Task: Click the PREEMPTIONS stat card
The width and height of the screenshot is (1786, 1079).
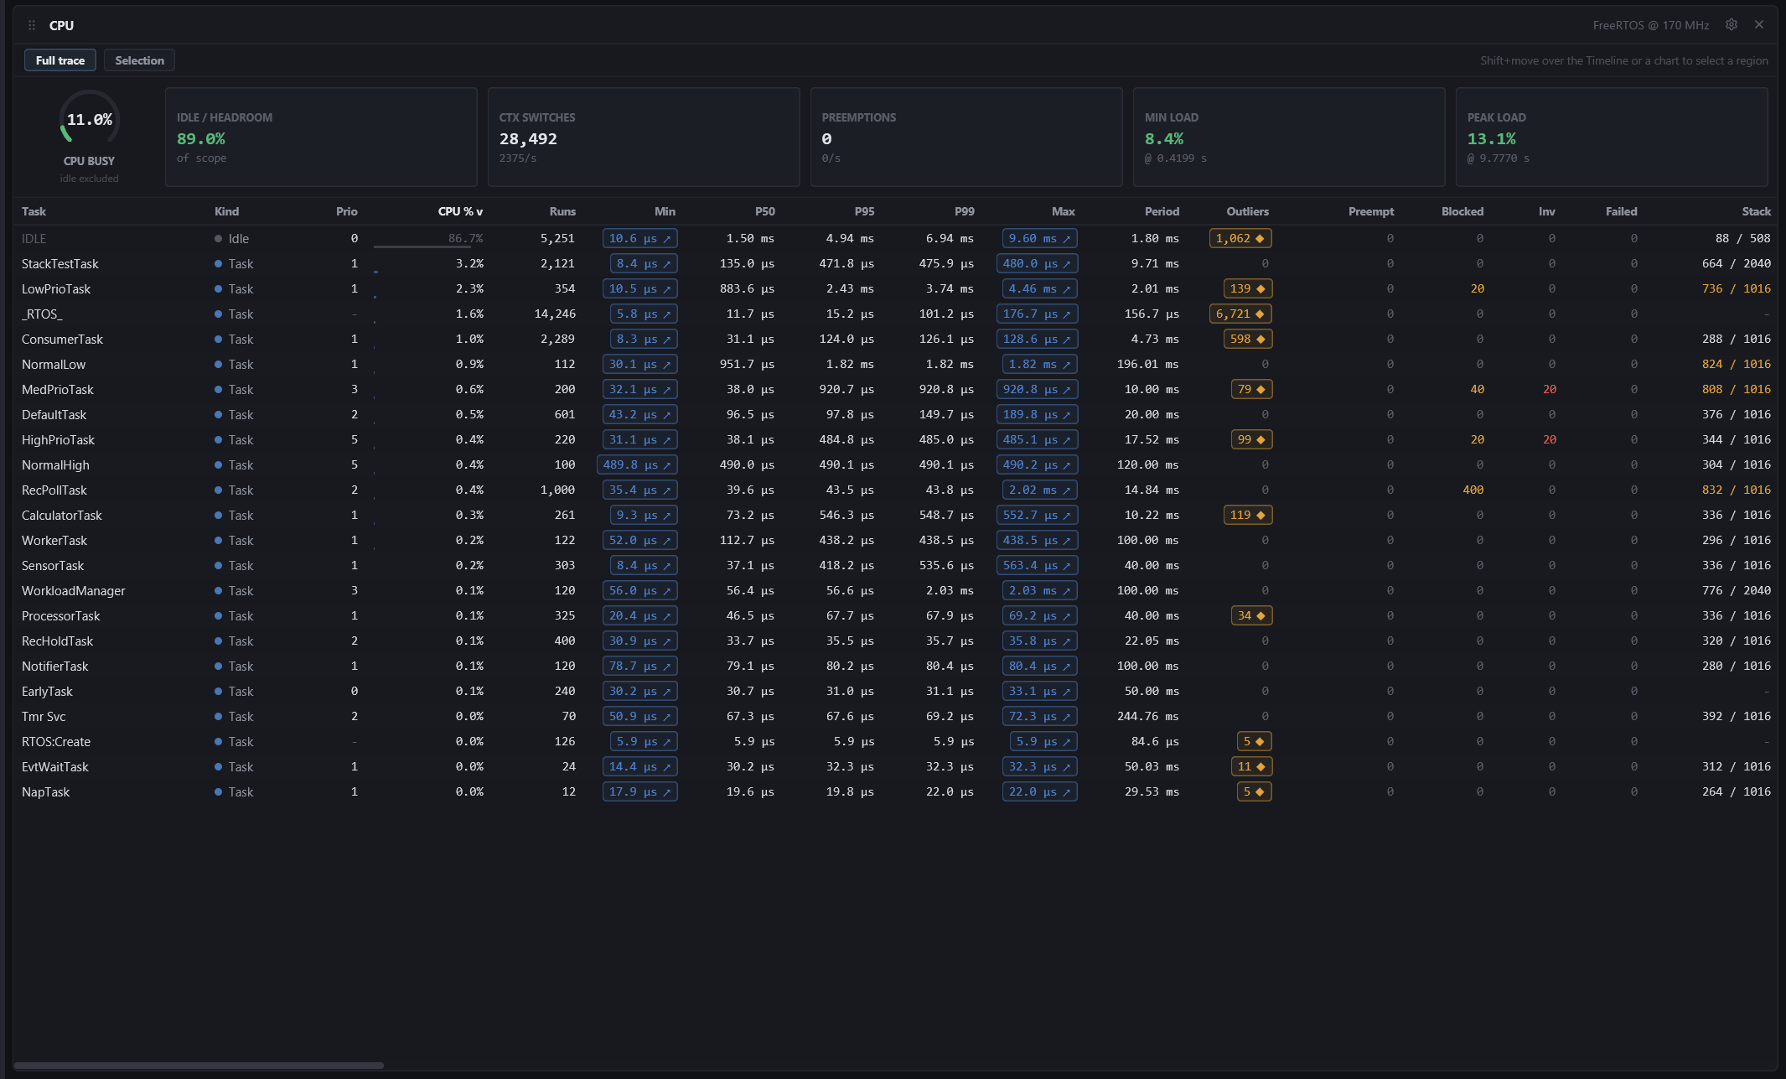Action: click(966, 137)
